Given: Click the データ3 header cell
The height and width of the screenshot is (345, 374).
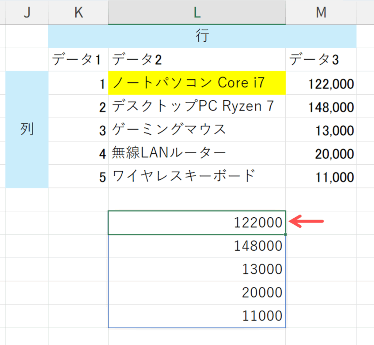Looking at the screenshot, I should (x=321, y=60).
